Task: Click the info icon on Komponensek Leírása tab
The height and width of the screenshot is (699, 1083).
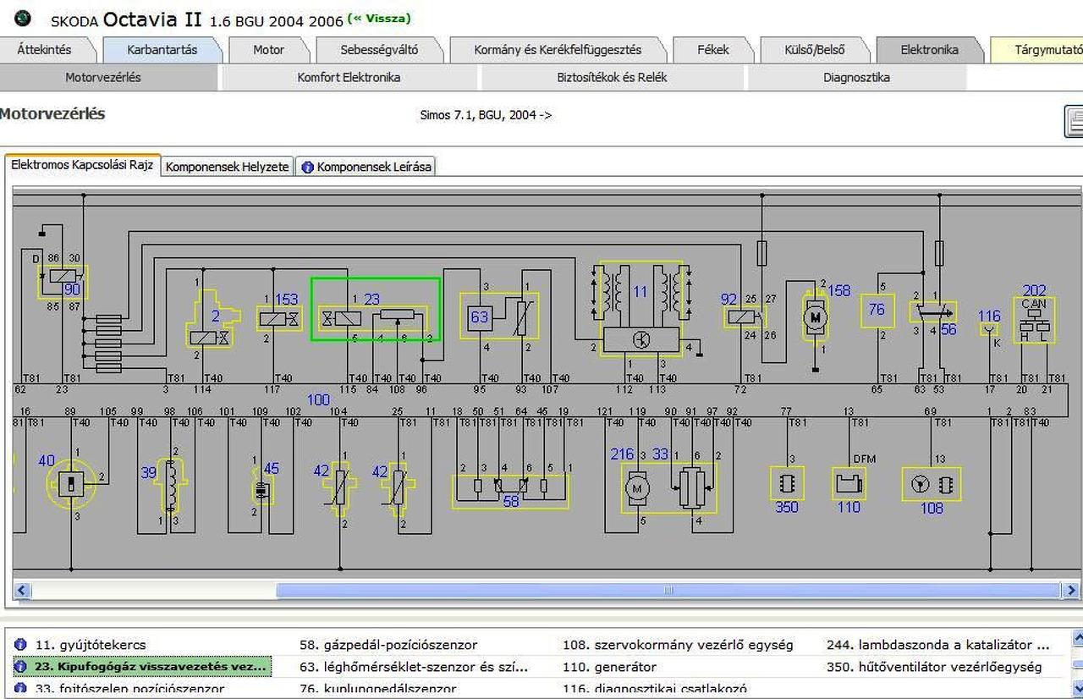Action: 307,167
